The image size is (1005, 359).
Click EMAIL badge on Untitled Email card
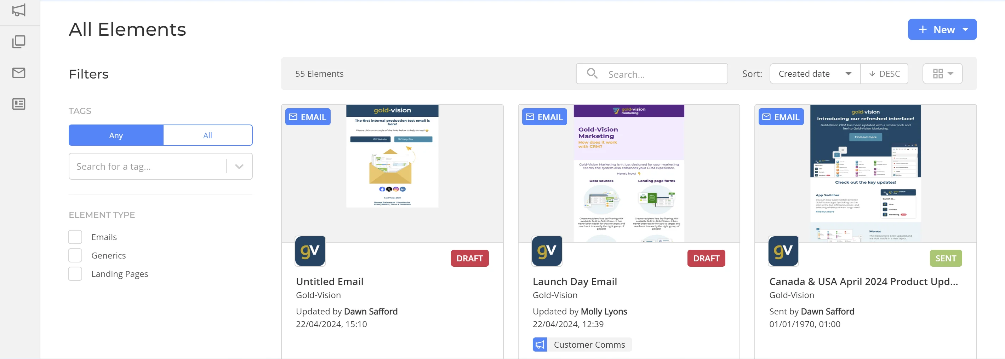[308, 117]
